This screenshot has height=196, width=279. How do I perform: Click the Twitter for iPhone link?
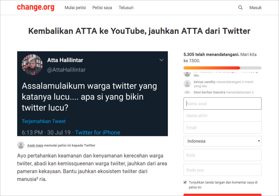(98, 132)
